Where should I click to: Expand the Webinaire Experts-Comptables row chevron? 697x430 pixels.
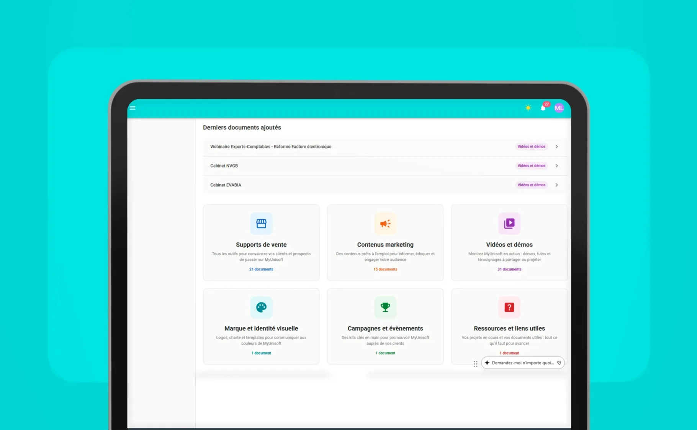coord(557,147)
